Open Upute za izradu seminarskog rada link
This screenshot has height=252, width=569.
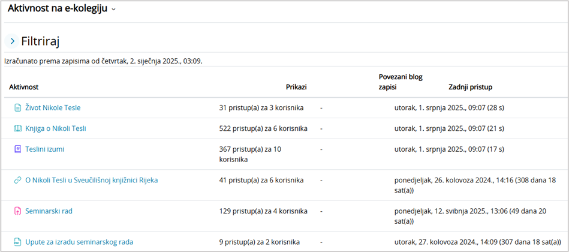(79, 242)
